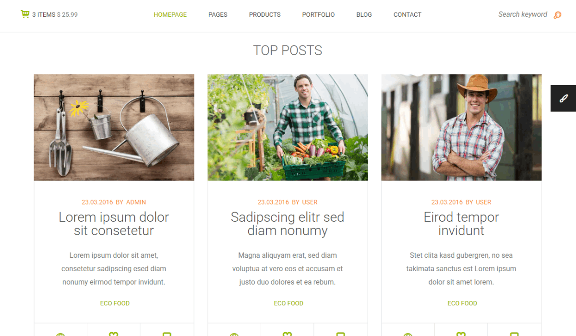
Task: Click ECO FOOD under Lorem ipsum post
Action: pos(115,303)
